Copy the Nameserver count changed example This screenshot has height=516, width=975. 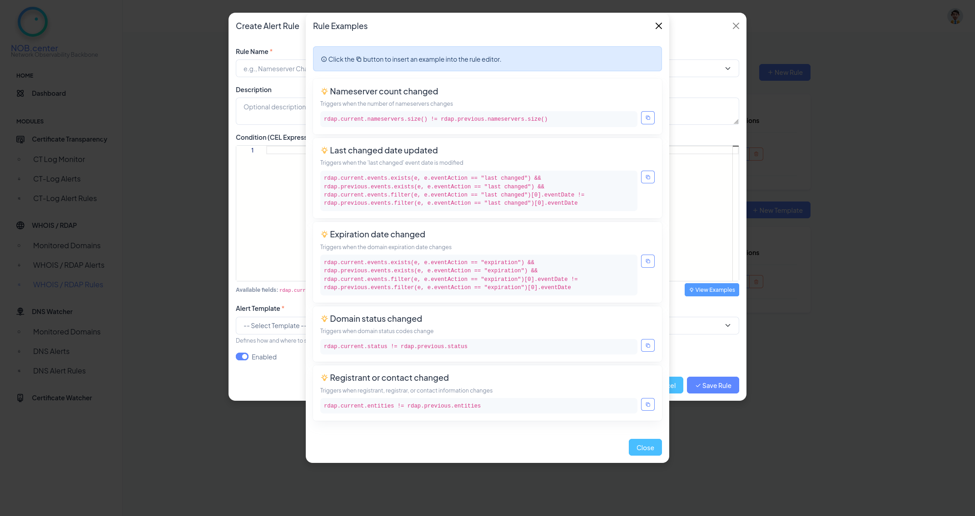point(647,118)
